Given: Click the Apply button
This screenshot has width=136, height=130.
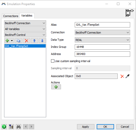Looking at the screenshot, I should click(86, 127).
